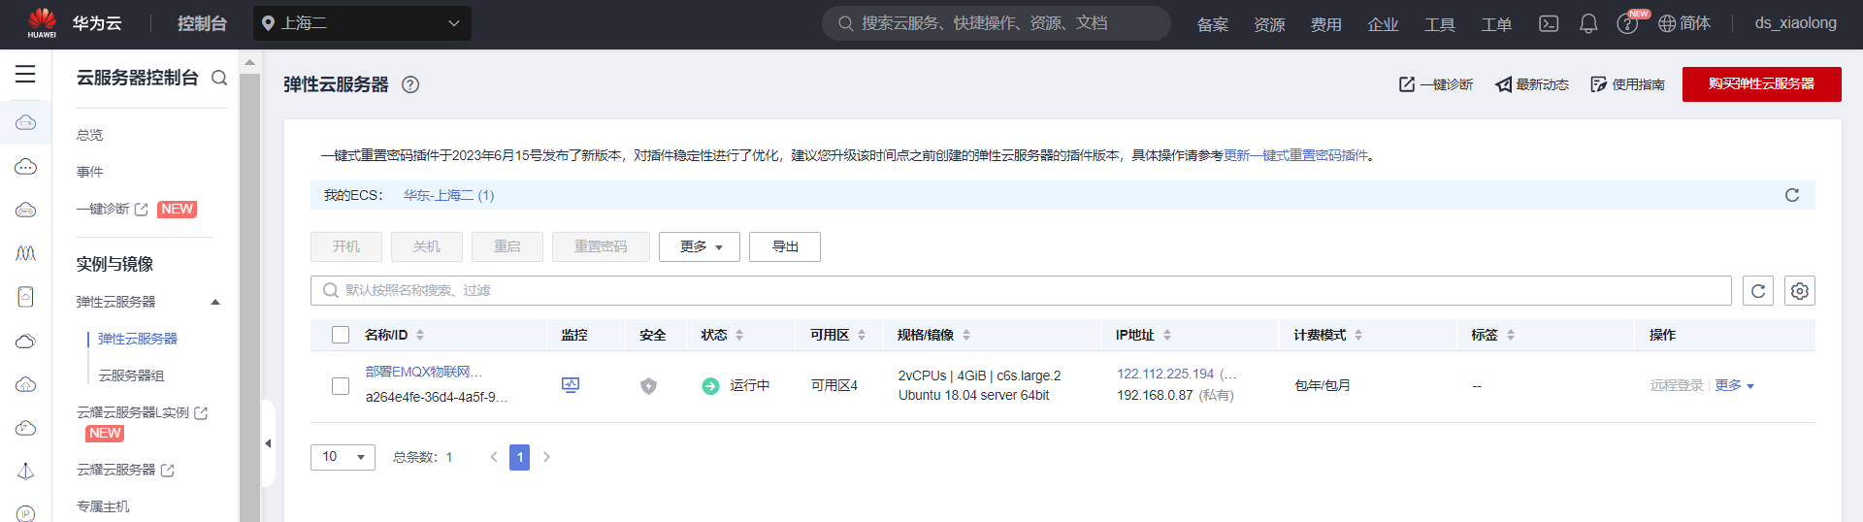The width and height of the screenshot is (1863, 522).
Task: Open 更新一键式重置密码插件 link
Action: click(x=1296, y=155)
